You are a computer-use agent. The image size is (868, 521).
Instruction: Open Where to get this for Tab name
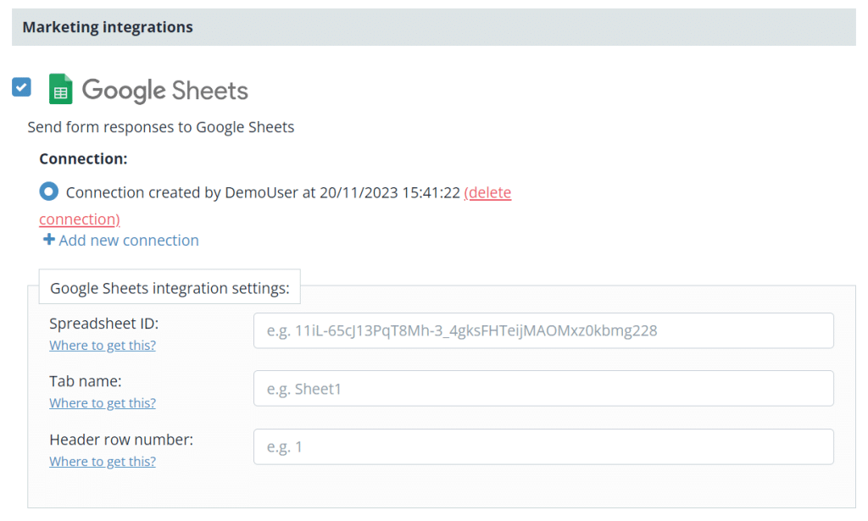(x=102, y=402)
